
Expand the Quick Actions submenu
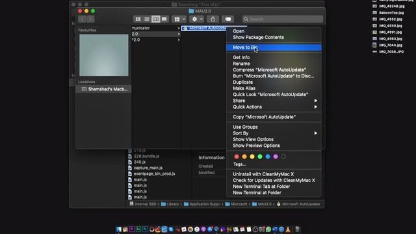[274, 107]
